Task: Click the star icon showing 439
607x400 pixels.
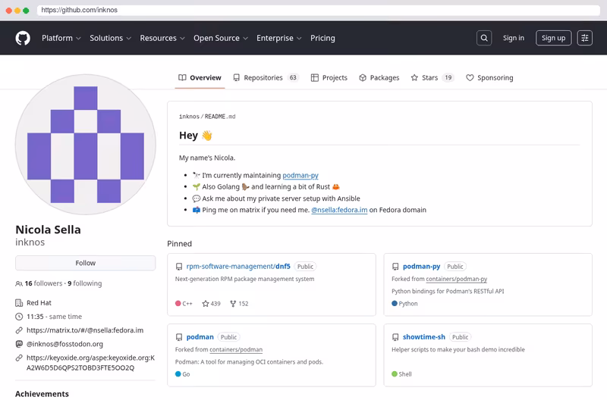Action: point(206,304)
